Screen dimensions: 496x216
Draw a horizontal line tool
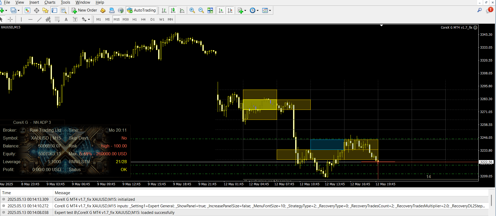(x=30, y=19)
